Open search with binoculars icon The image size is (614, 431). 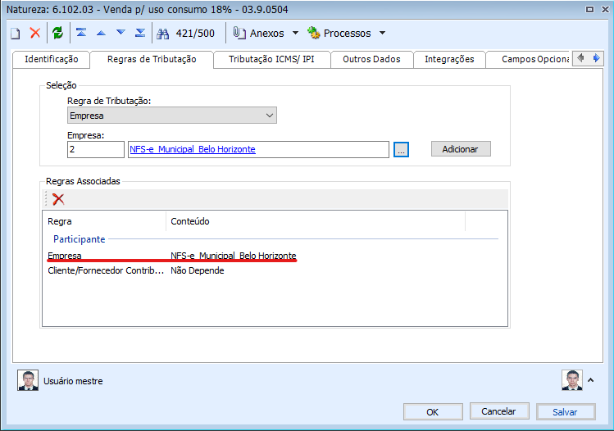[x=162, y=34]
